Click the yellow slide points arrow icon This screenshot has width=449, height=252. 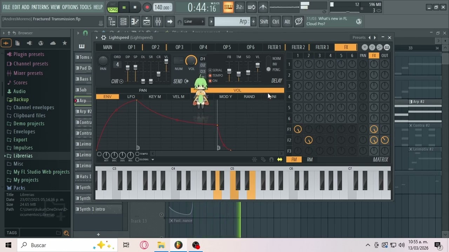coord(280,160)
